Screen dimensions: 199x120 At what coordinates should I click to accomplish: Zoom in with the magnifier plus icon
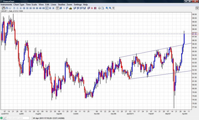[107, 8]
